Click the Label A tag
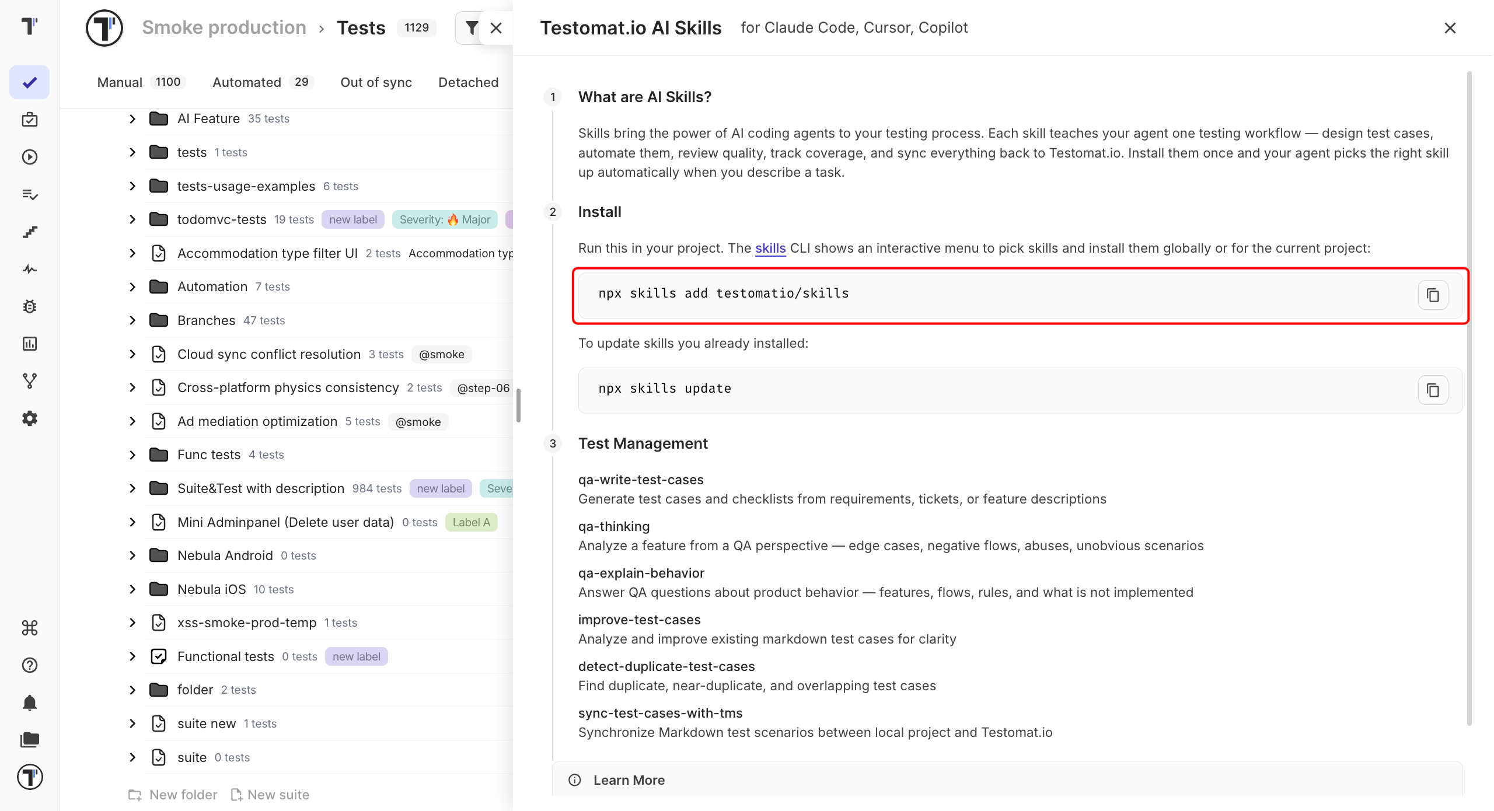Screen dimensions: 1494x811 click(x=471, y=522)
